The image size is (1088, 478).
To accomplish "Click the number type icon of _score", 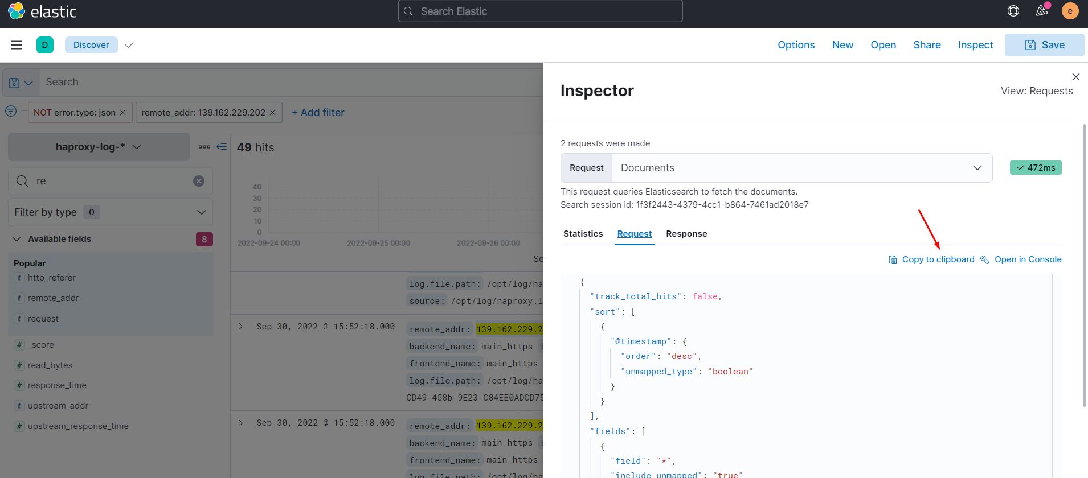I will click(x=19, y=345).
